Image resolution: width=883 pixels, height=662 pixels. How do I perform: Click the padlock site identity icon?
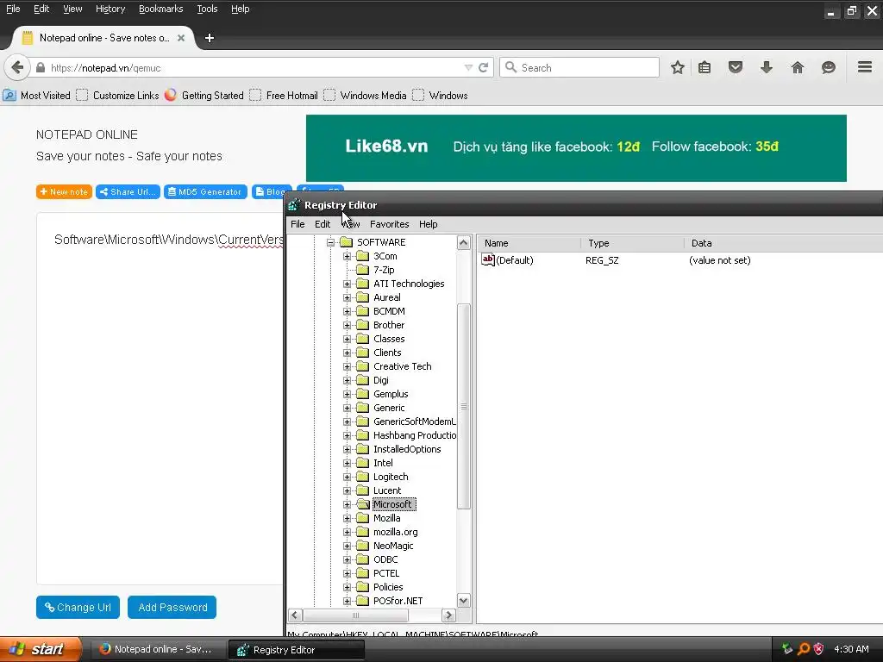click(41, 67)
